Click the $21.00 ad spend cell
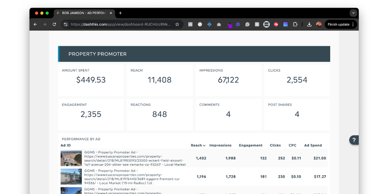Viewport: 388px width, 194px height. 320,158
